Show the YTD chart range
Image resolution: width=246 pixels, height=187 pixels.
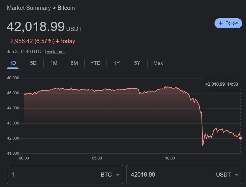(95, 63)
